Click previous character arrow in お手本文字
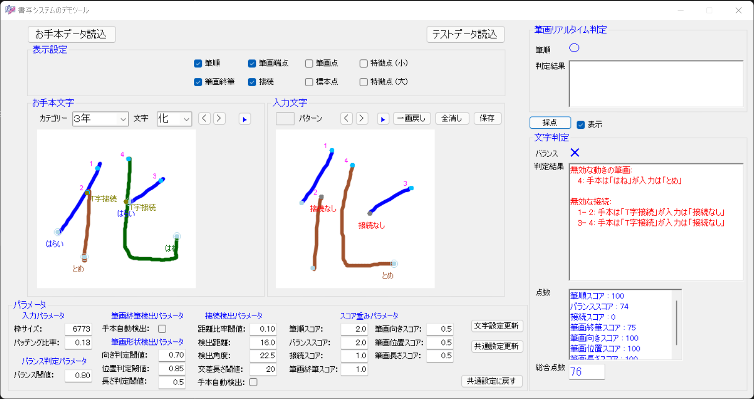Image resolution: width=754 pixels, height=399 pixels. [x=204, y=118]
